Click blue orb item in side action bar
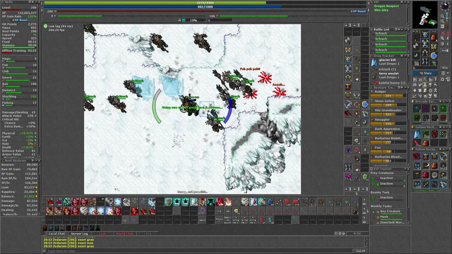The image size is (452, 254). pos(365,104)
